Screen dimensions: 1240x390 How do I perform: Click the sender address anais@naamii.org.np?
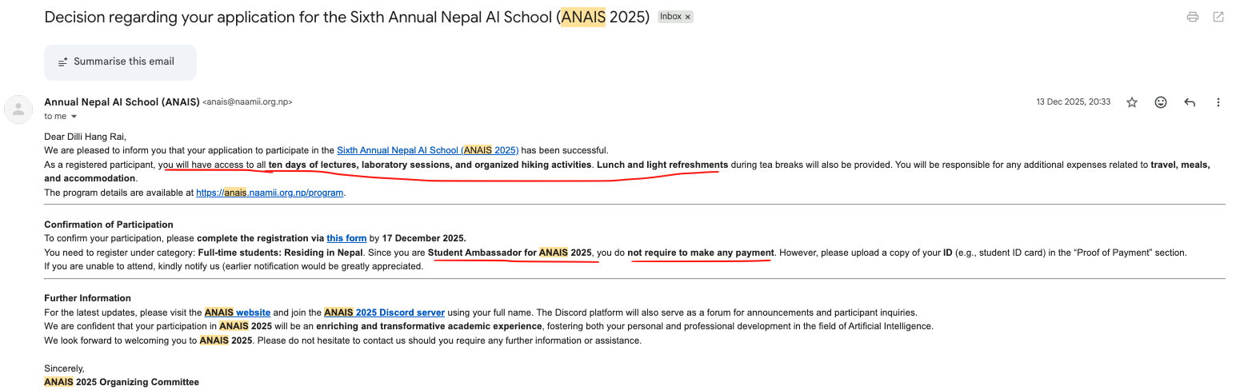pyautogui.click(x=248, y=102)
